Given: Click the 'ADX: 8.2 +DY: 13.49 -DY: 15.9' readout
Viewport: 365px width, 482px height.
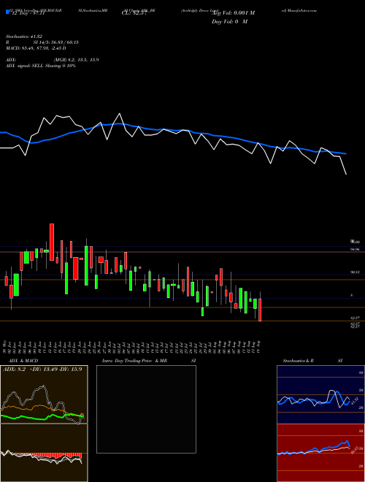Looking at the screenshot, I should coord(43,369).
